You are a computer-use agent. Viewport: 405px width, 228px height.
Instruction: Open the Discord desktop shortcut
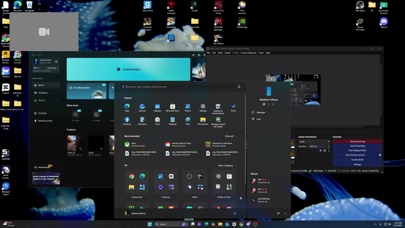(x=384, y=23)
